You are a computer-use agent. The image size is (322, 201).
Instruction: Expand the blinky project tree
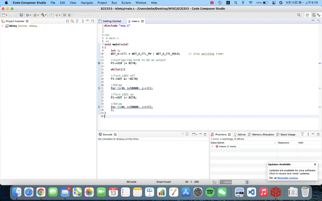point(3,26)
